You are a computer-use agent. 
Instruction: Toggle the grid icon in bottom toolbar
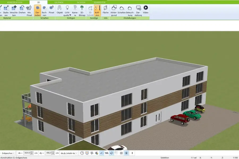121,153
